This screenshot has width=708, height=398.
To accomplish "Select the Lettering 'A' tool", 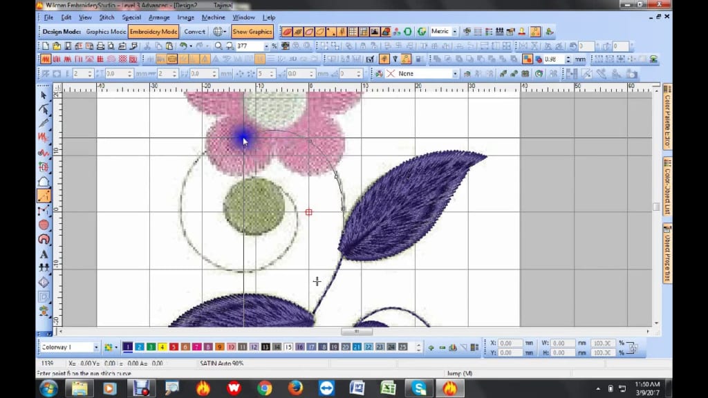I will point(44,254).
